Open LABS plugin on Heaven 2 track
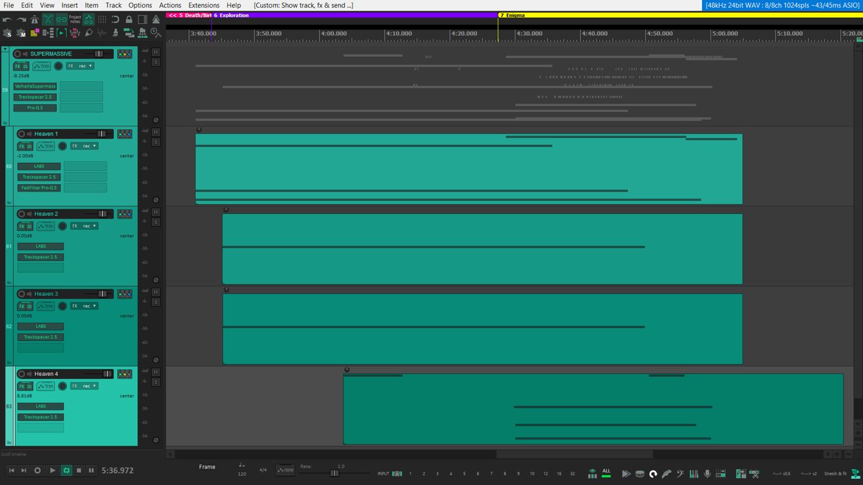 (x=40, y=247)
